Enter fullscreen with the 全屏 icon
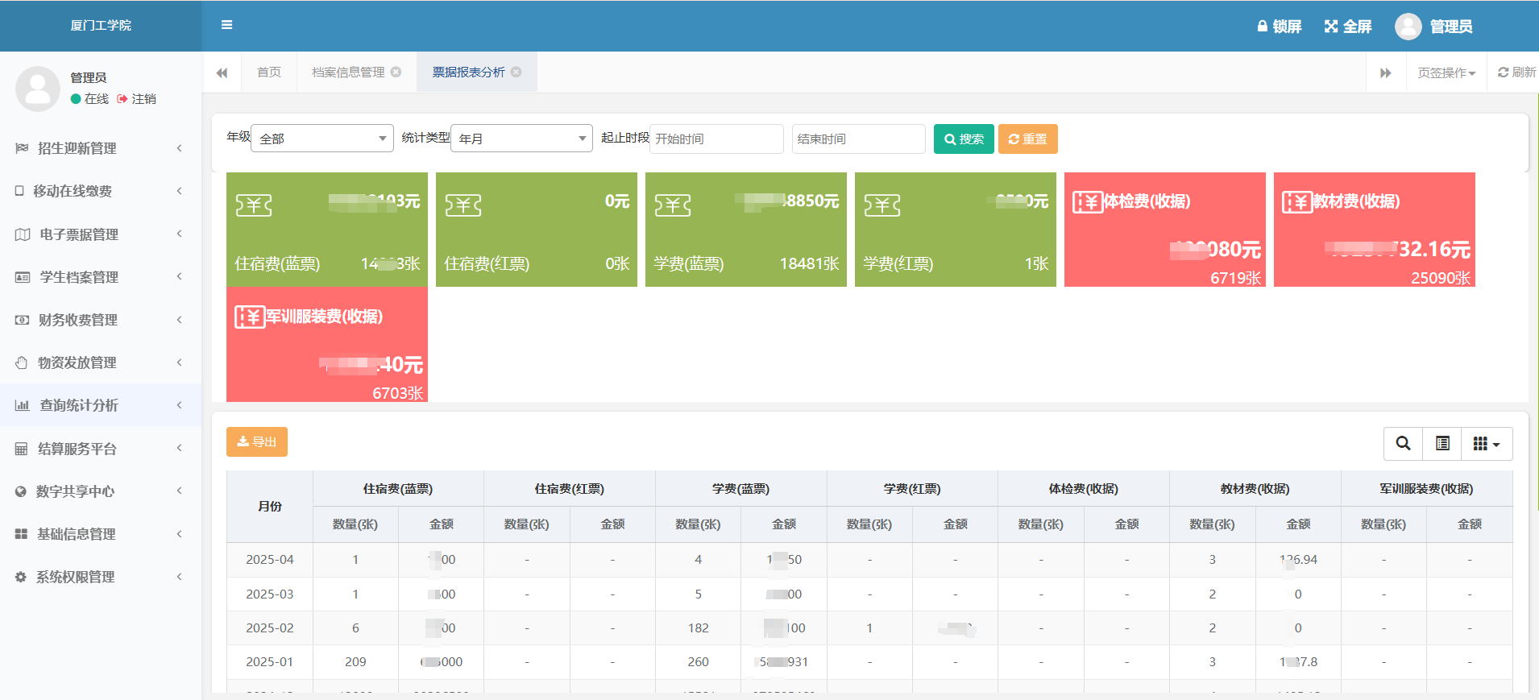Viewport: 1539px width, 700px height. pyautogui.click(x=1331, y=27)
